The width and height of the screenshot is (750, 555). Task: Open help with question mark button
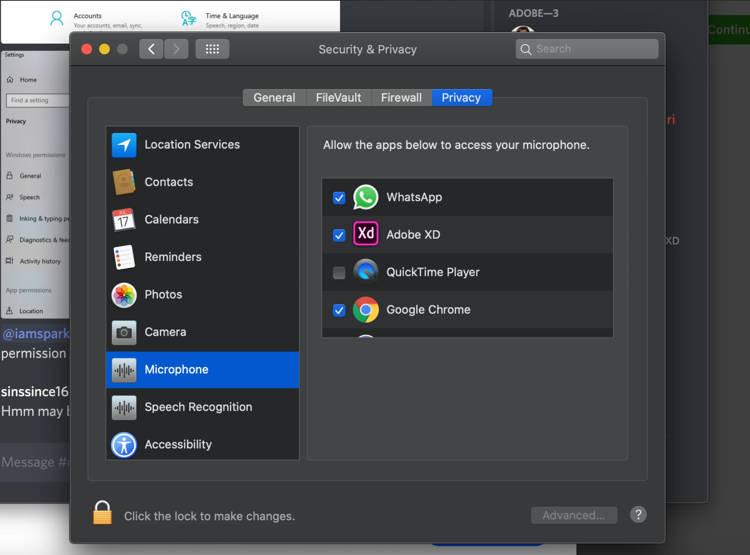tap(638, 515)
